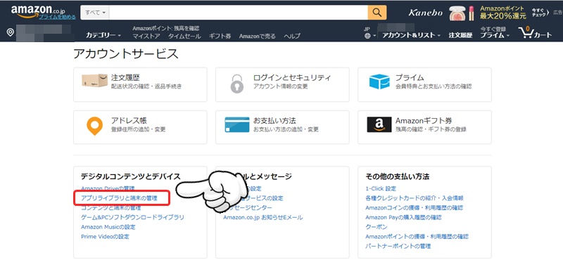The image size is (563, 260).
Task: Open Amazon.co.jp お知らせEメール link
Action: coord(262,217)
